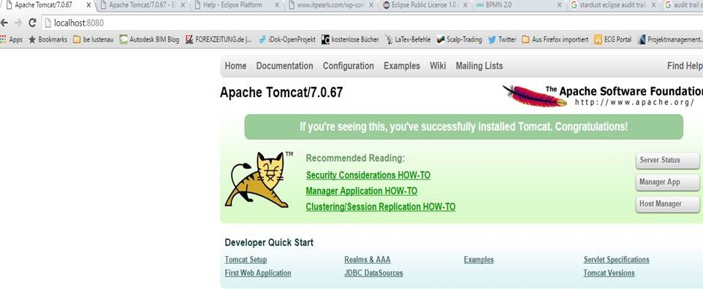Image resolution: width=703 pixels, height=289 pixels.
Task: Close the www.itpearls.com tab
Action: click(370, 5)
